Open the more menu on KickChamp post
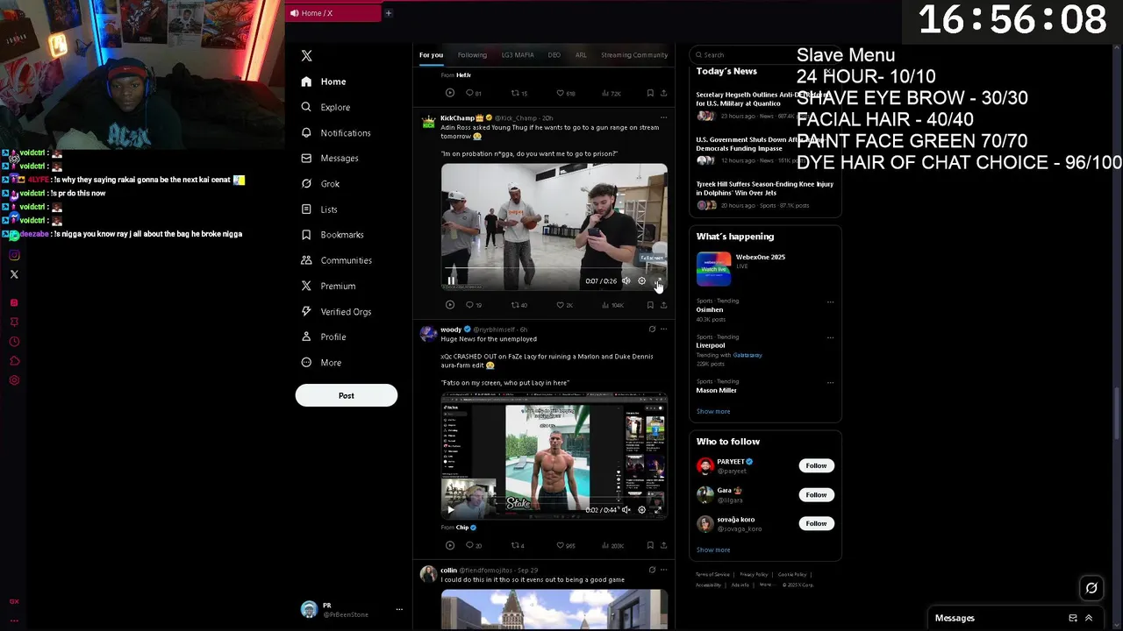The width and height of the screenshot is (1123, 631). click(663, 117)
